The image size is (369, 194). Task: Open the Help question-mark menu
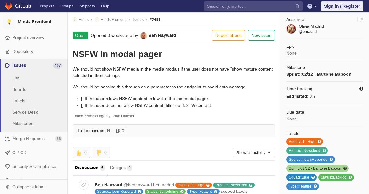(x=312, y=6)
